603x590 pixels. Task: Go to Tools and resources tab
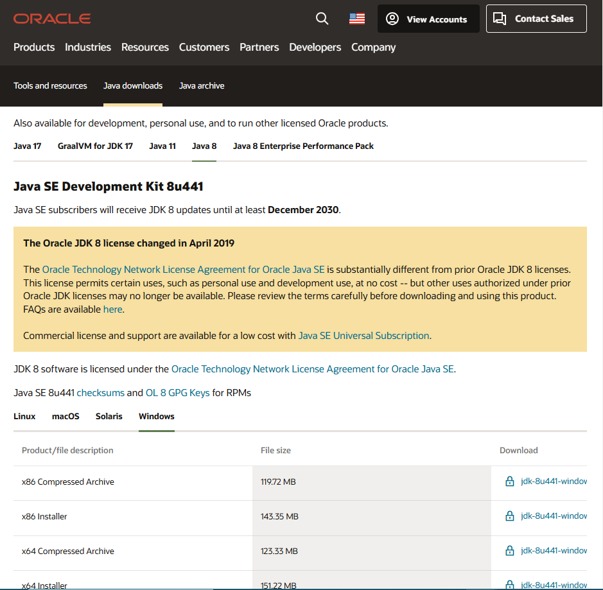(50, 86)
